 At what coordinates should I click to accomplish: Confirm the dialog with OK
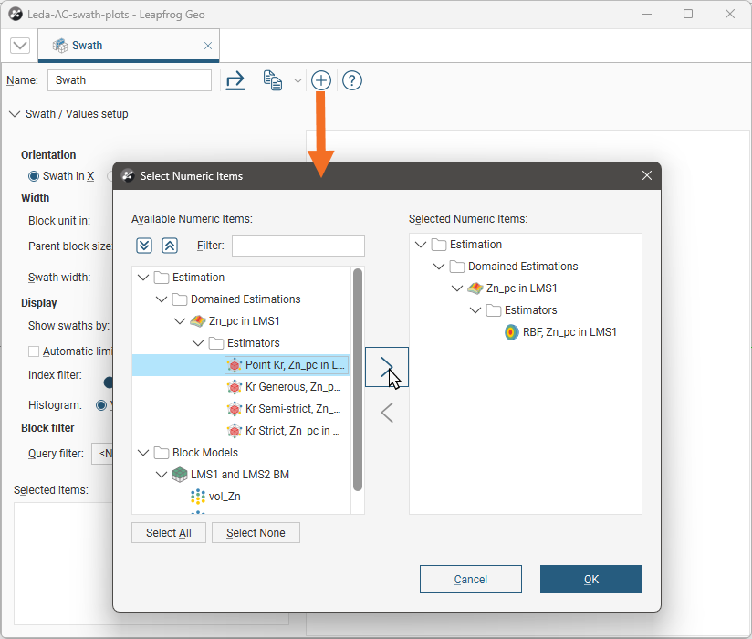pyautogui.click(x=590, y=580)
